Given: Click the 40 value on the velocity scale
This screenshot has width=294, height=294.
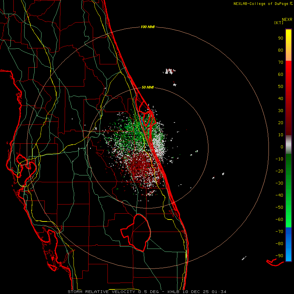Looking at the screenshot, I should click(281, 98).
